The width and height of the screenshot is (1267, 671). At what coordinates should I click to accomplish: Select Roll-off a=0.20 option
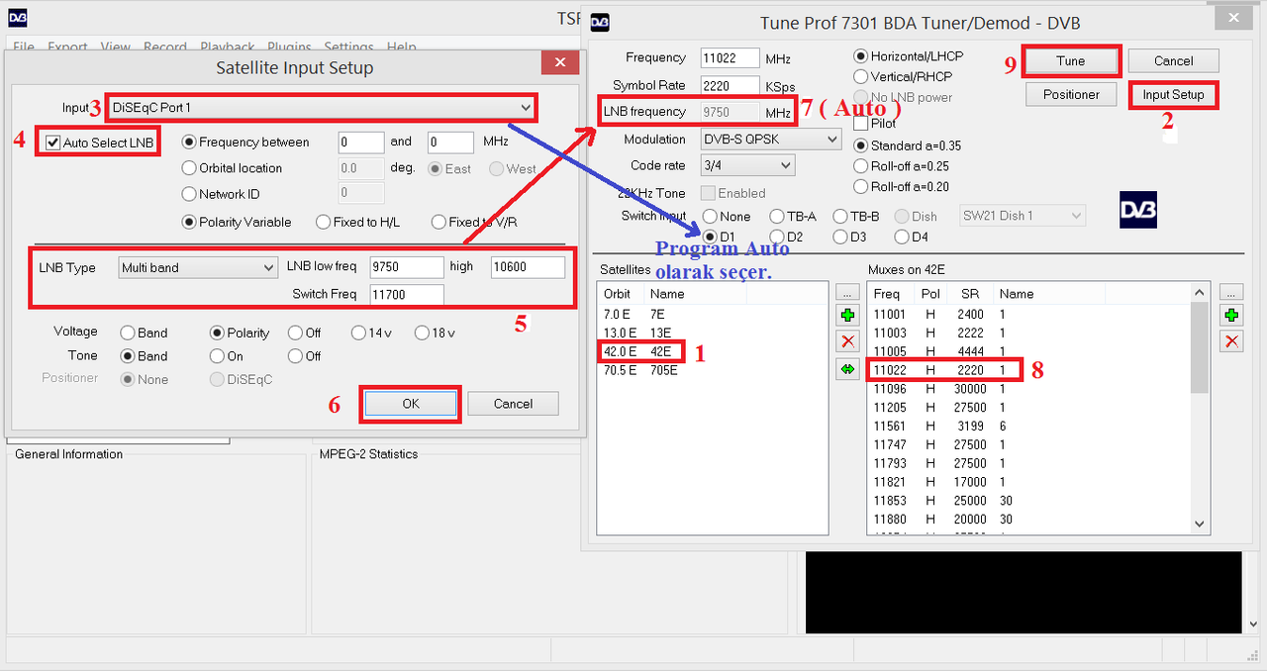pos(861,186)
